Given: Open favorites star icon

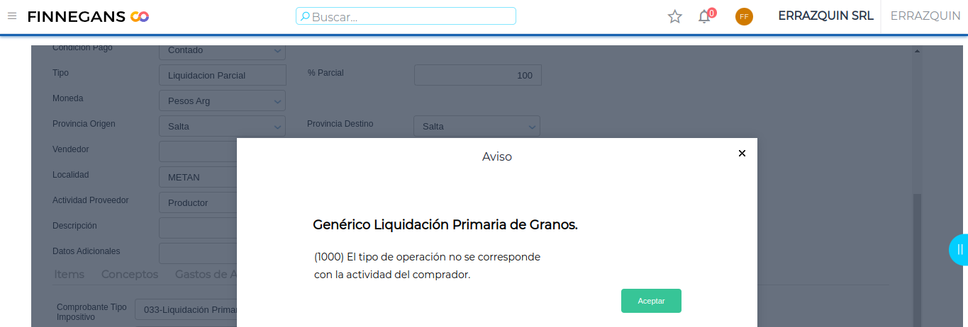Looking at the screenshot, I should [x=674, y=16].
